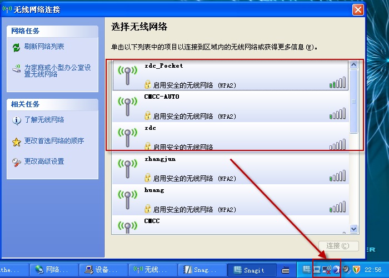This screenshot has width=389, height=278.
Task: Click the zdc network name
Action: 150,128
